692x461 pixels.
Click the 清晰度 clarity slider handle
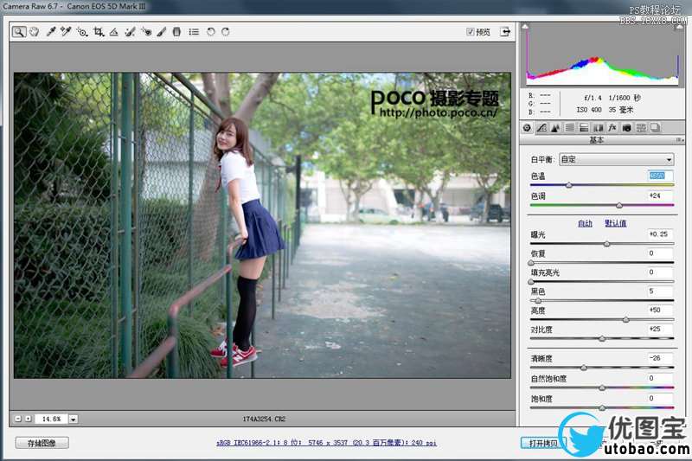tap(584, 368)
